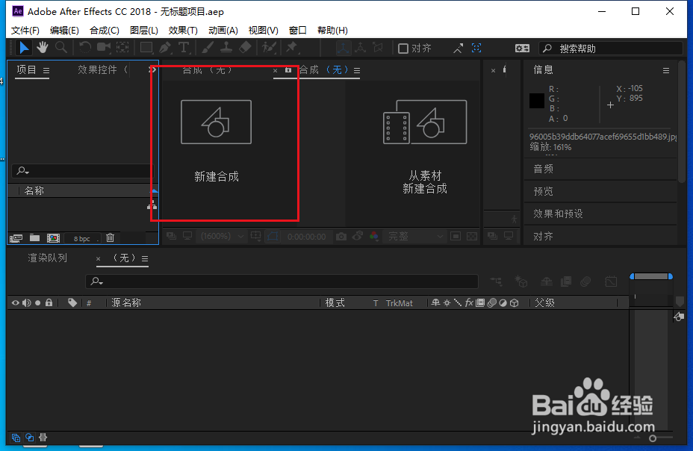Select the Hand tool in the toolbar

[43, 47]
